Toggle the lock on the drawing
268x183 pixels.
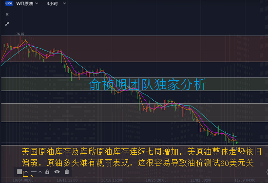(x=47, y=171)
